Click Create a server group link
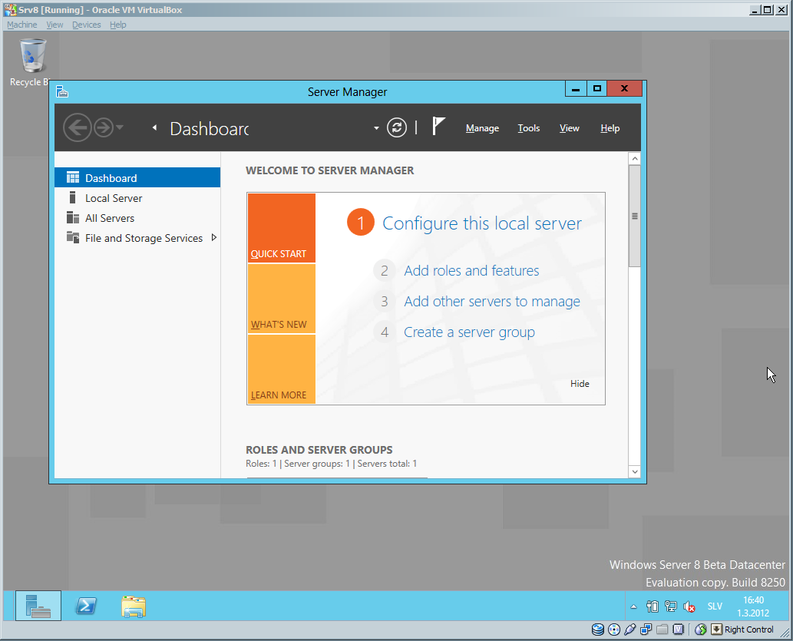 tap(469, 332)
